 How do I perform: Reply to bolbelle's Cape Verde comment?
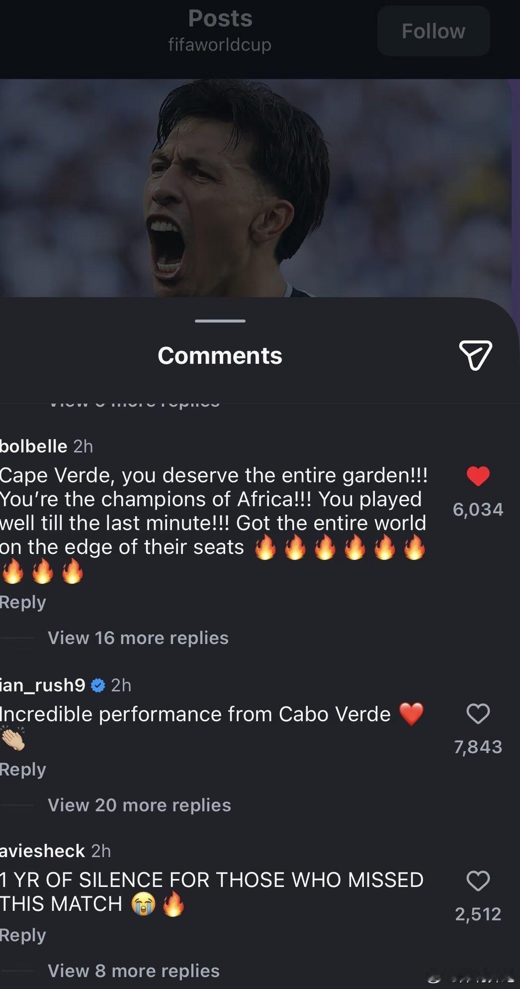[23, 602]
